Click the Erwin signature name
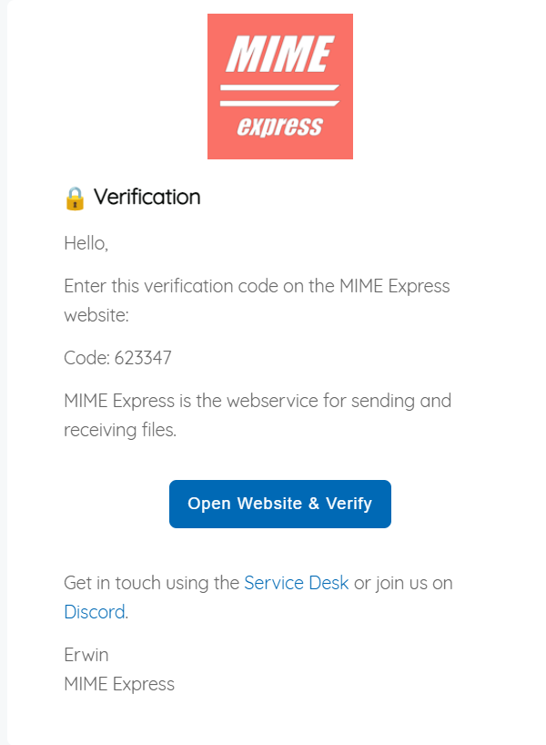 tap(86, 655)
